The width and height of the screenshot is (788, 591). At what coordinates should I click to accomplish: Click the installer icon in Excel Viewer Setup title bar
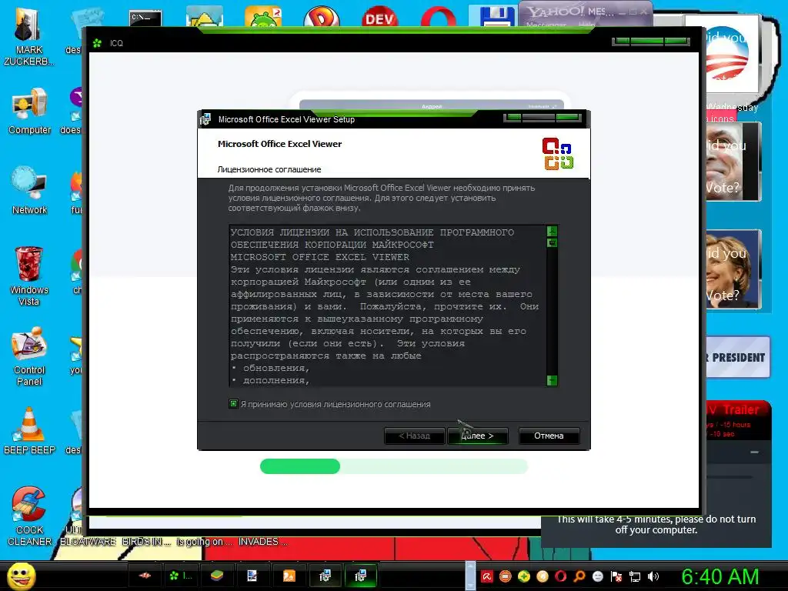click(205, 119)
